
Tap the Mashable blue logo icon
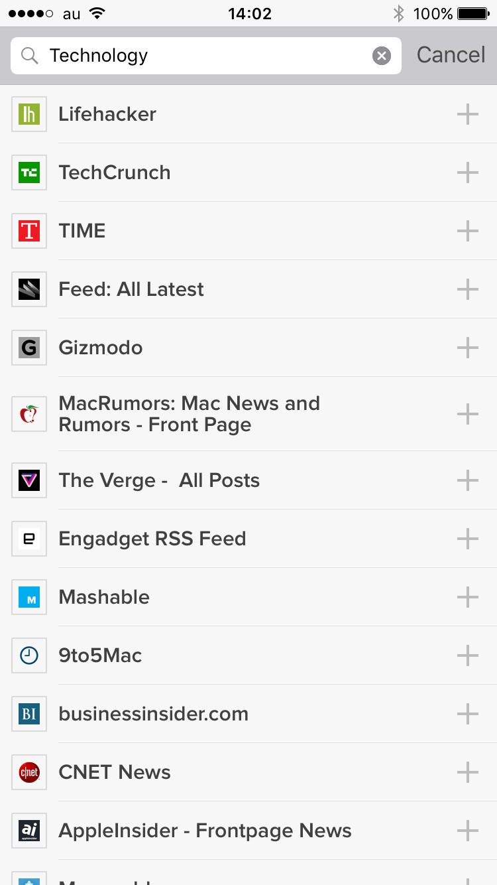pyautogui.click(x=29, y=597)
